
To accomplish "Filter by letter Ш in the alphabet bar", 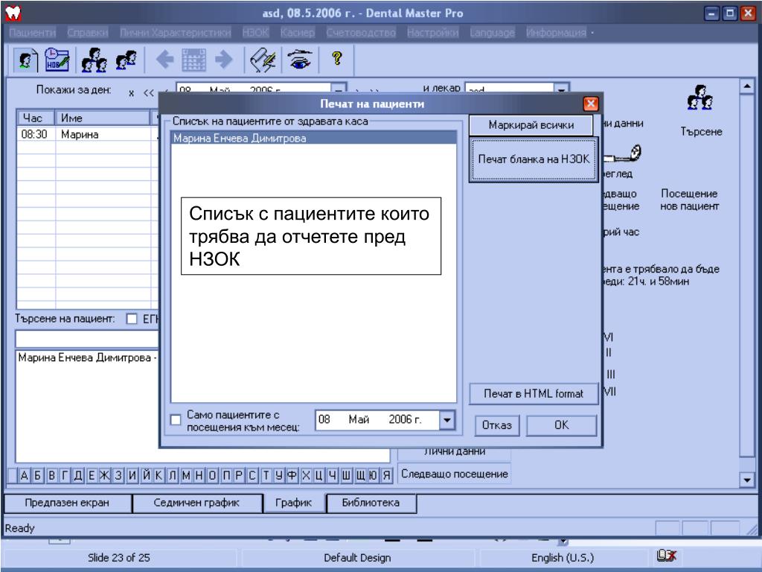I will 346,475.
